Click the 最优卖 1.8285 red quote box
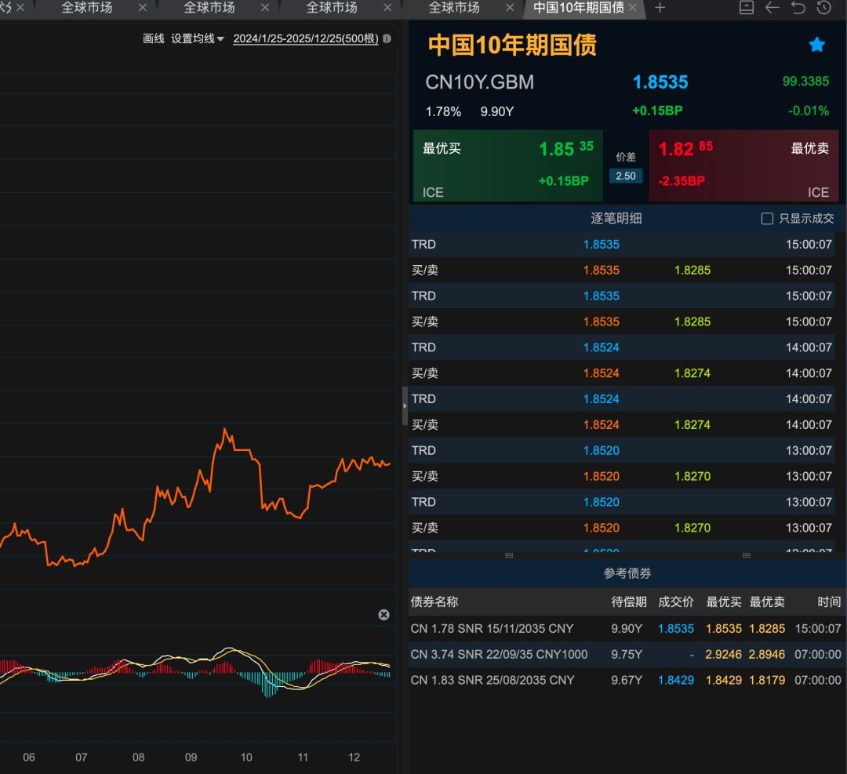 click(743, 165)
